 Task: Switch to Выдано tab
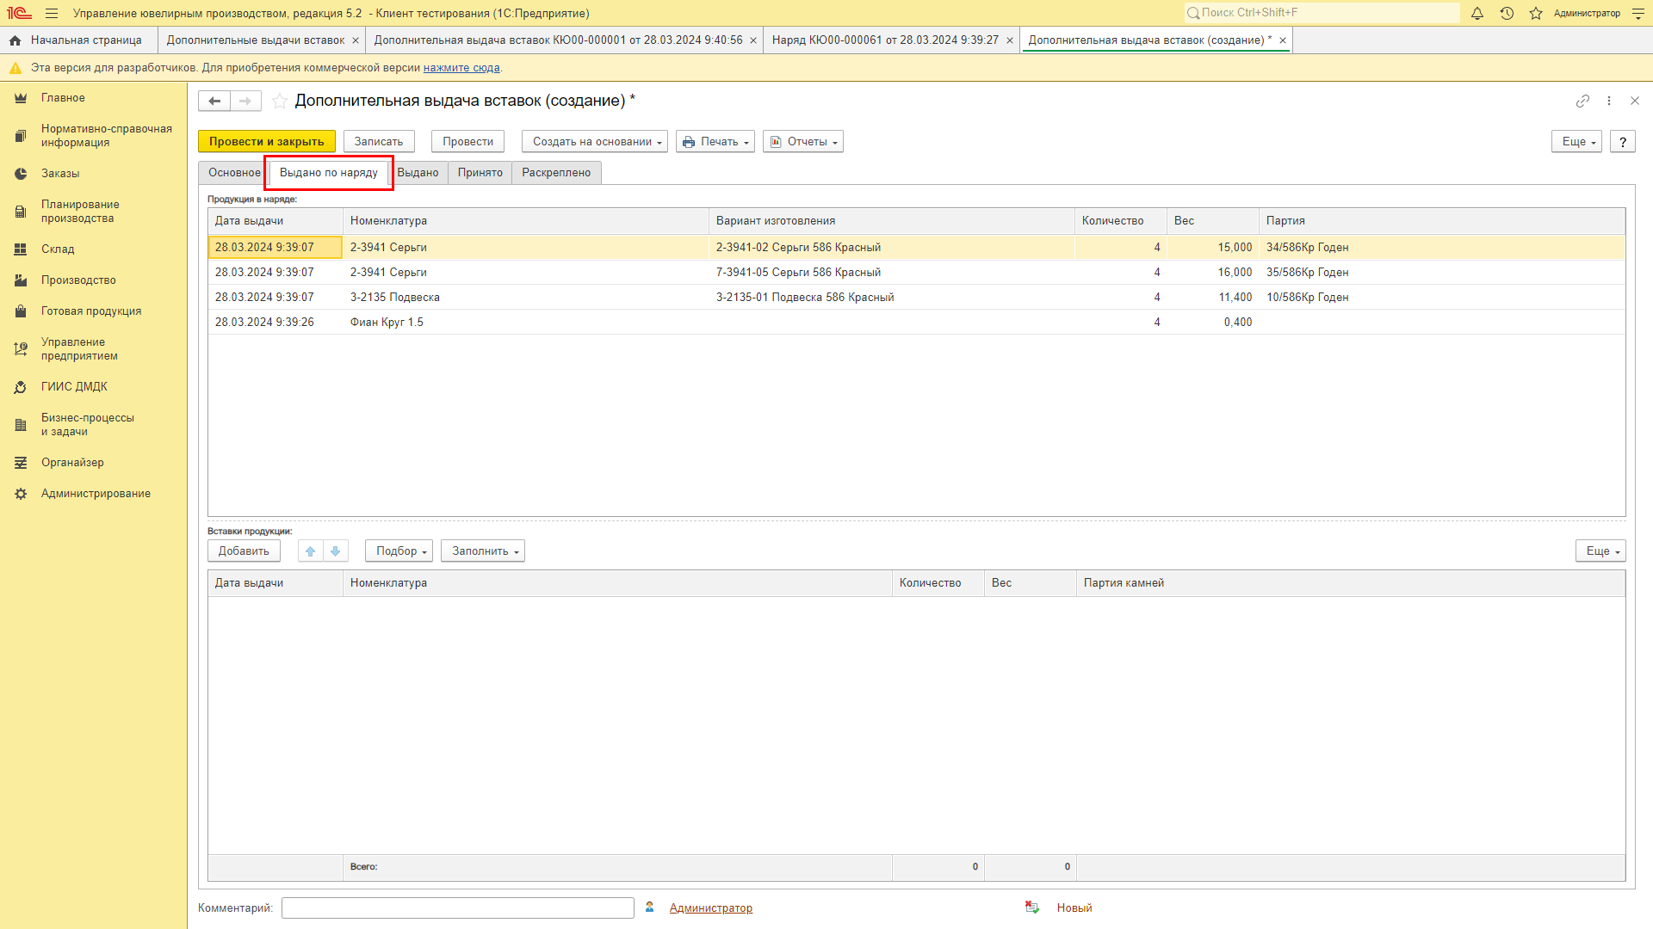pos(418,173)
